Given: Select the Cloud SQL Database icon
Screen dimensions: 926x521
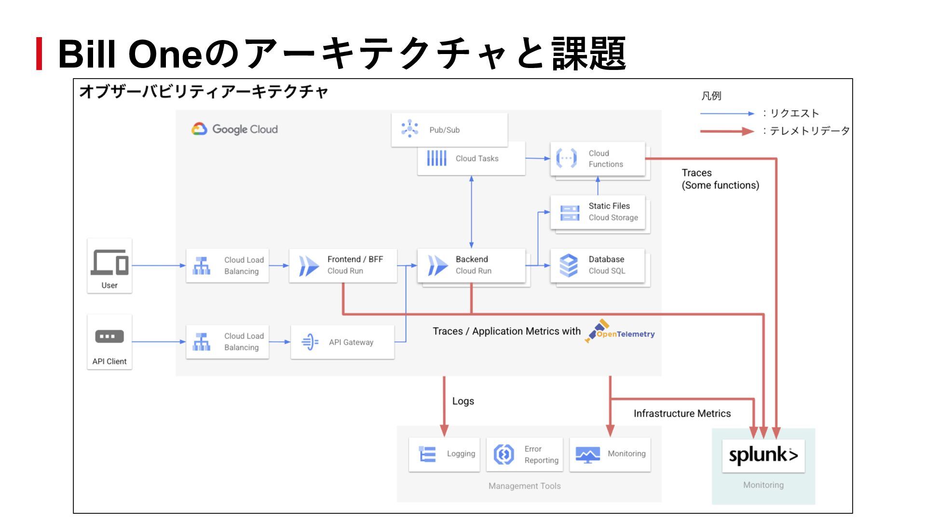Looking at the screenshot, I should (569, 265).
